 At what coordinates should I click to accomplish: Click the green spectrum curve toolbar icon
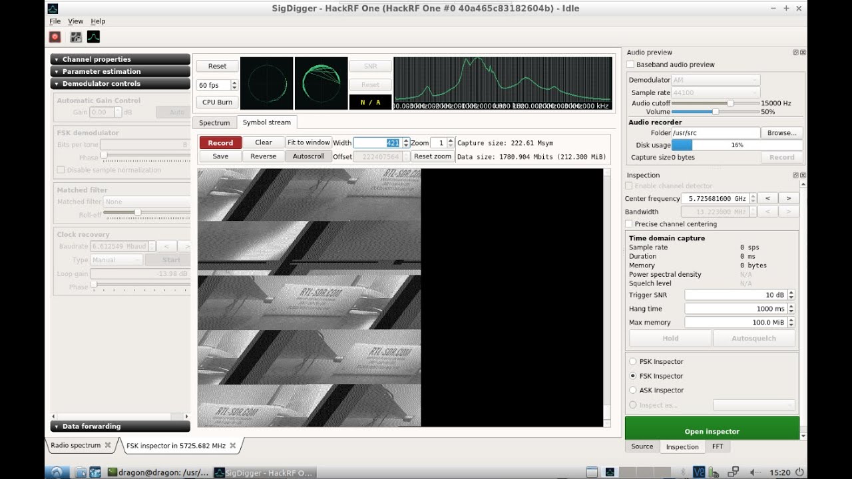pos(93,37)
